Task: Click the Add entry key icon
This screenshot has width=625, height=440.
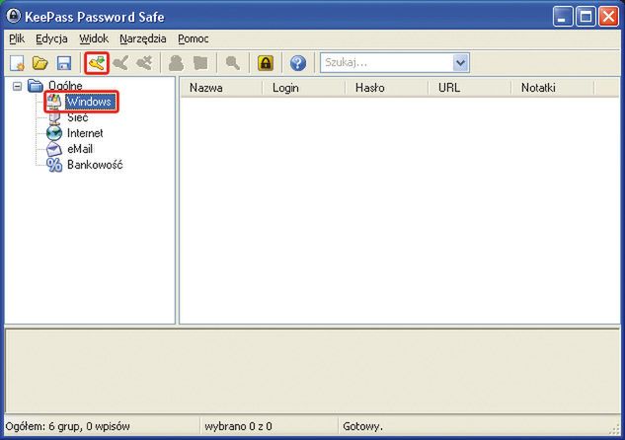Action: tap(97, 63)
